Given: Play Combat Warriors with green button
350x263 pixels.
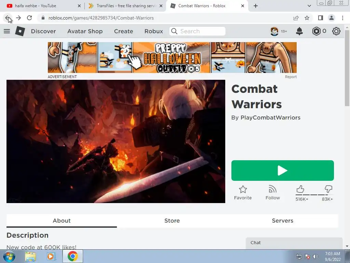Looking at the screenshot, I should [x=283, y=171].
